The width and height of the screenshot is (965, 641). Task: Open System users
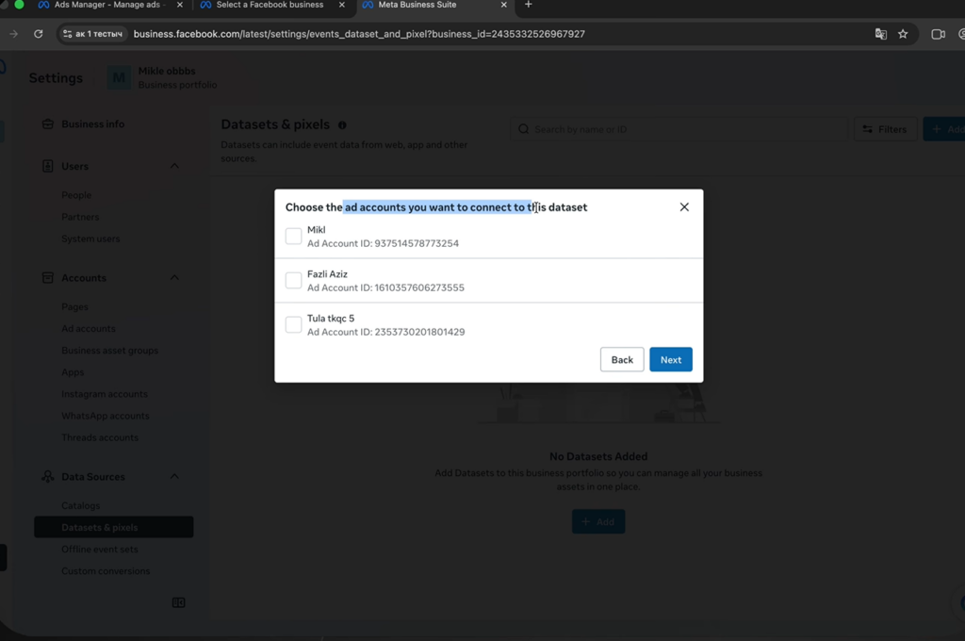(90, 238)
